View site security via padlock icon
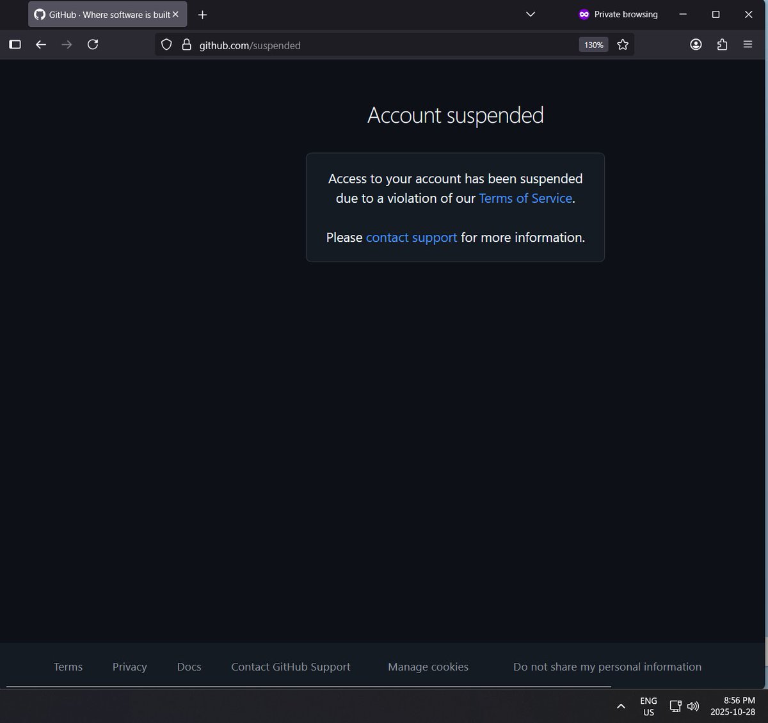The image size is (768, 723). tap(186, 45)
